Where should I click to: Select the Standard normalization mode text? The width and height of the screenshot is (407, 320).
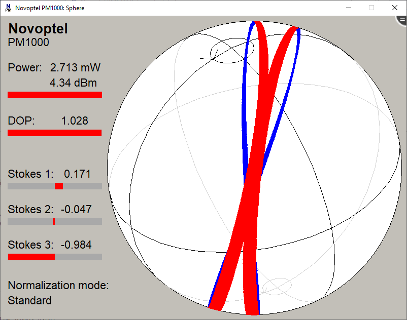click(29, 300)
